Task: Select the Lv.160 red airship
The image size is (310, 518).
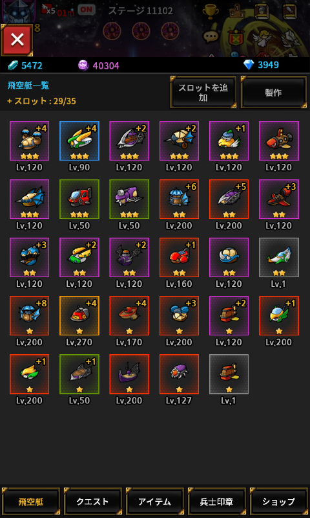Action: point(179,257)
